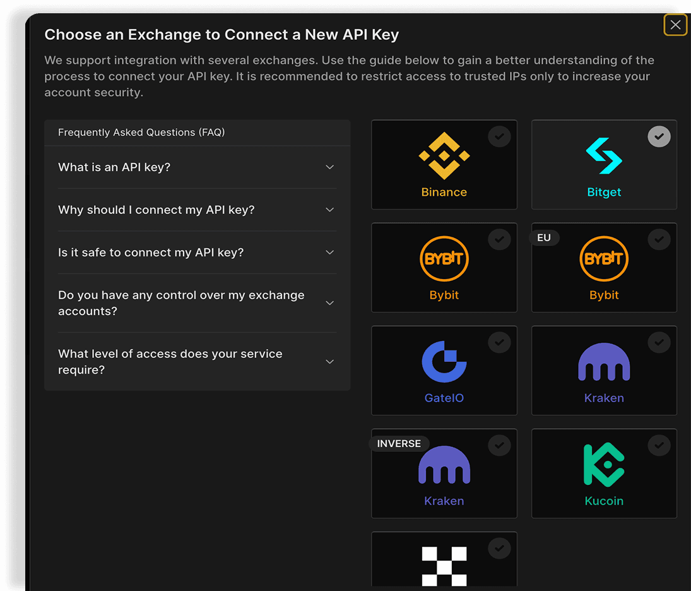
Task: Toggle checkmark on EU Bybit card
Action: coord(659,239)
